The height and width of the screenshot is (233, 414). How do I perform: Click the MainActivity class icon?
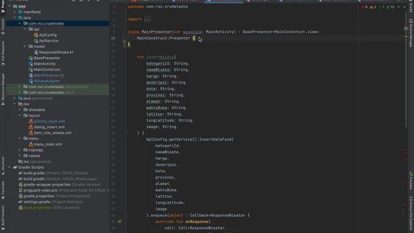pyautogui.click(x=30, y=63)
